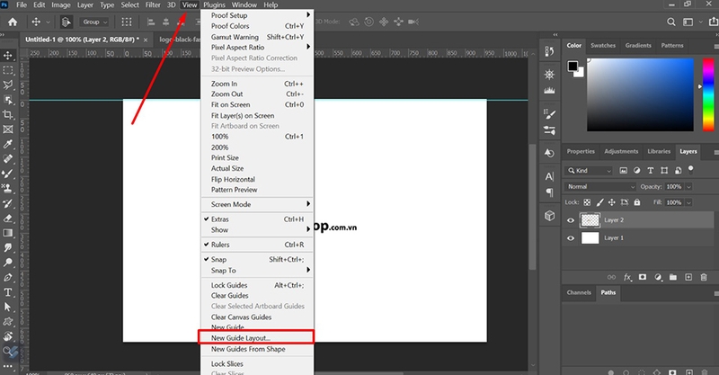Add layer mask from Layers panel
Screen dimensions: 719x375
tap(643, 277)
